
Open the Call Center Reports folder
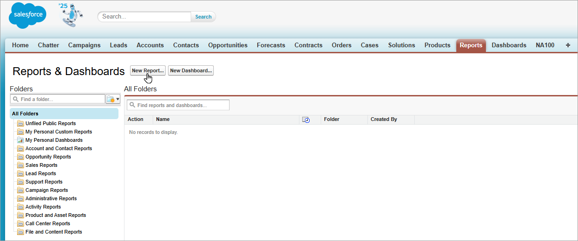48,224
